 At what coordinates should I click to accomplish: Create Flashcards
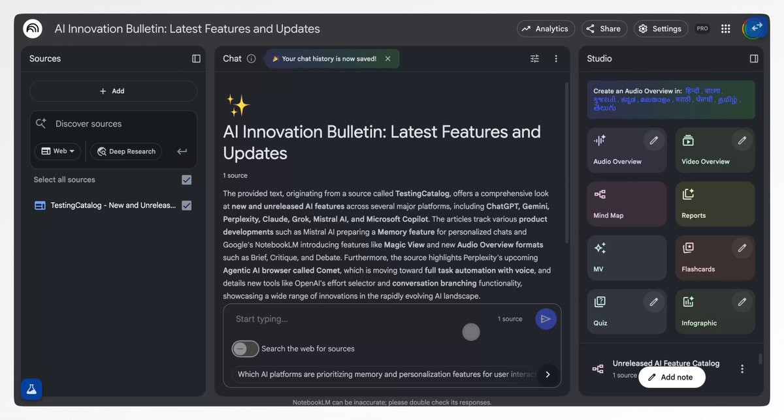715,258
